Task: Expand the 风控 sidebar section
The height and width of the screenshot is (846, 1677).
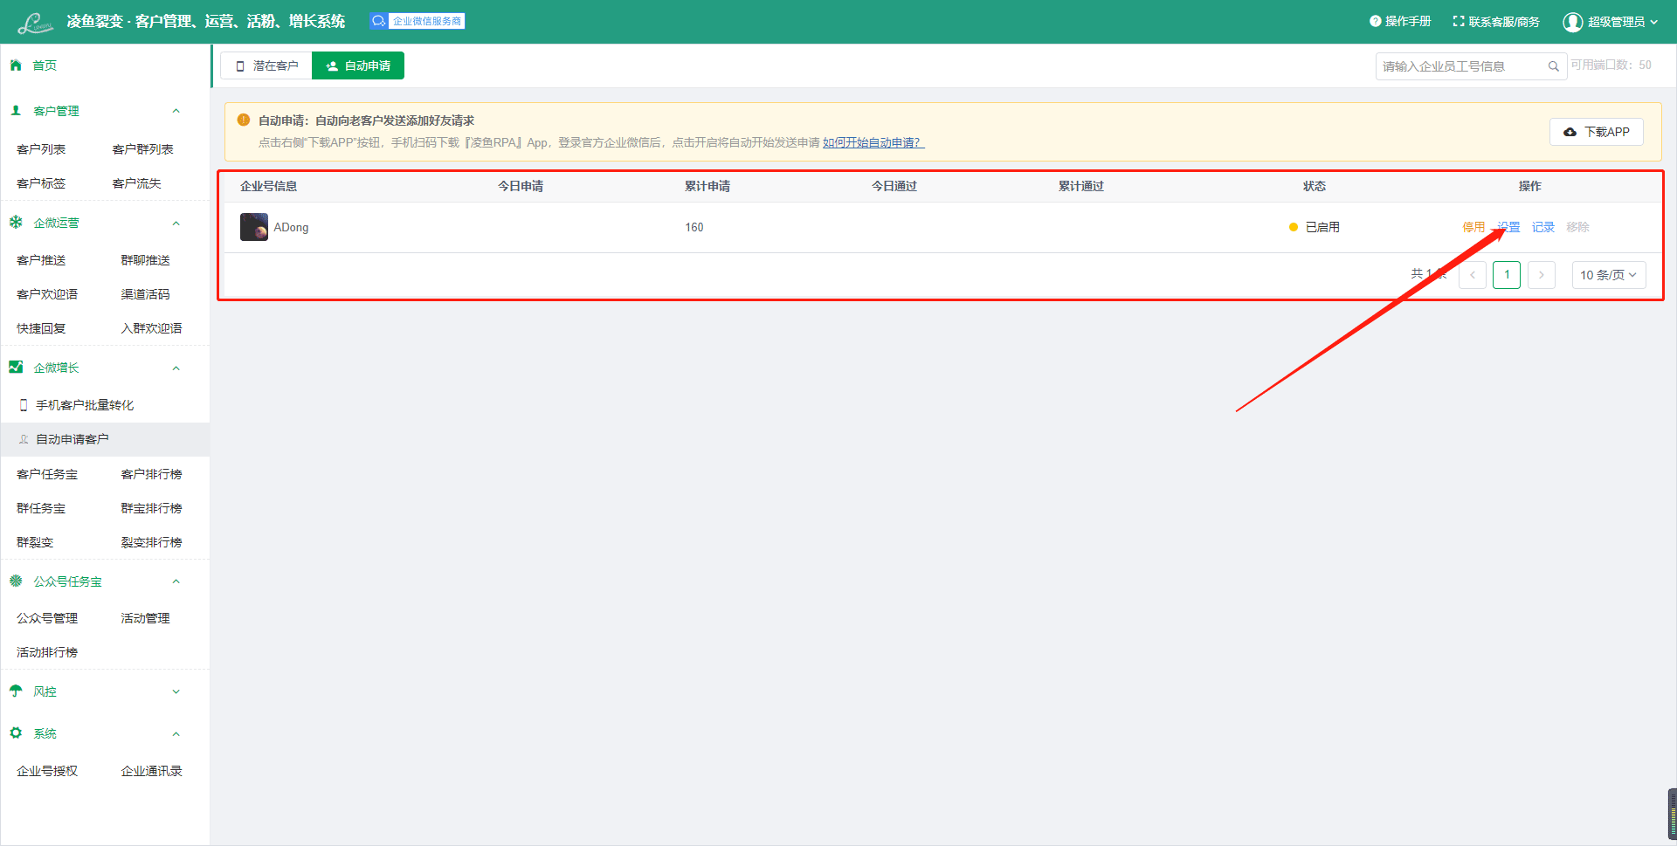Action: coord(176,691)
